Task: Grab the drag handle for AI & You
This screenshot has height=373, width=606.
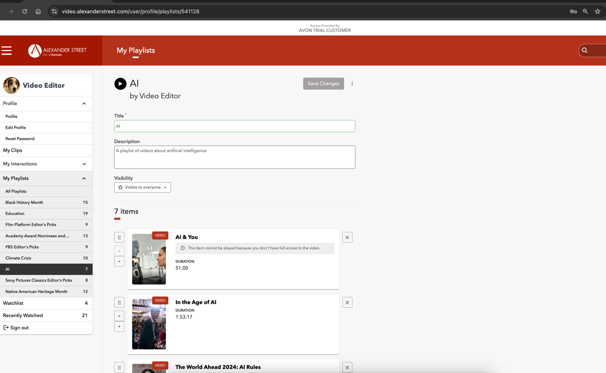Action: pos(119,238)
